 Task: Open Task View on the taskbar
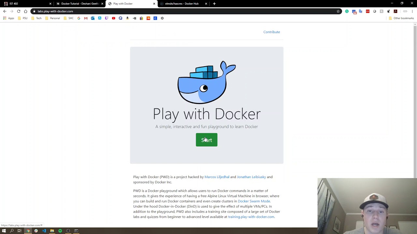point(20,231)
